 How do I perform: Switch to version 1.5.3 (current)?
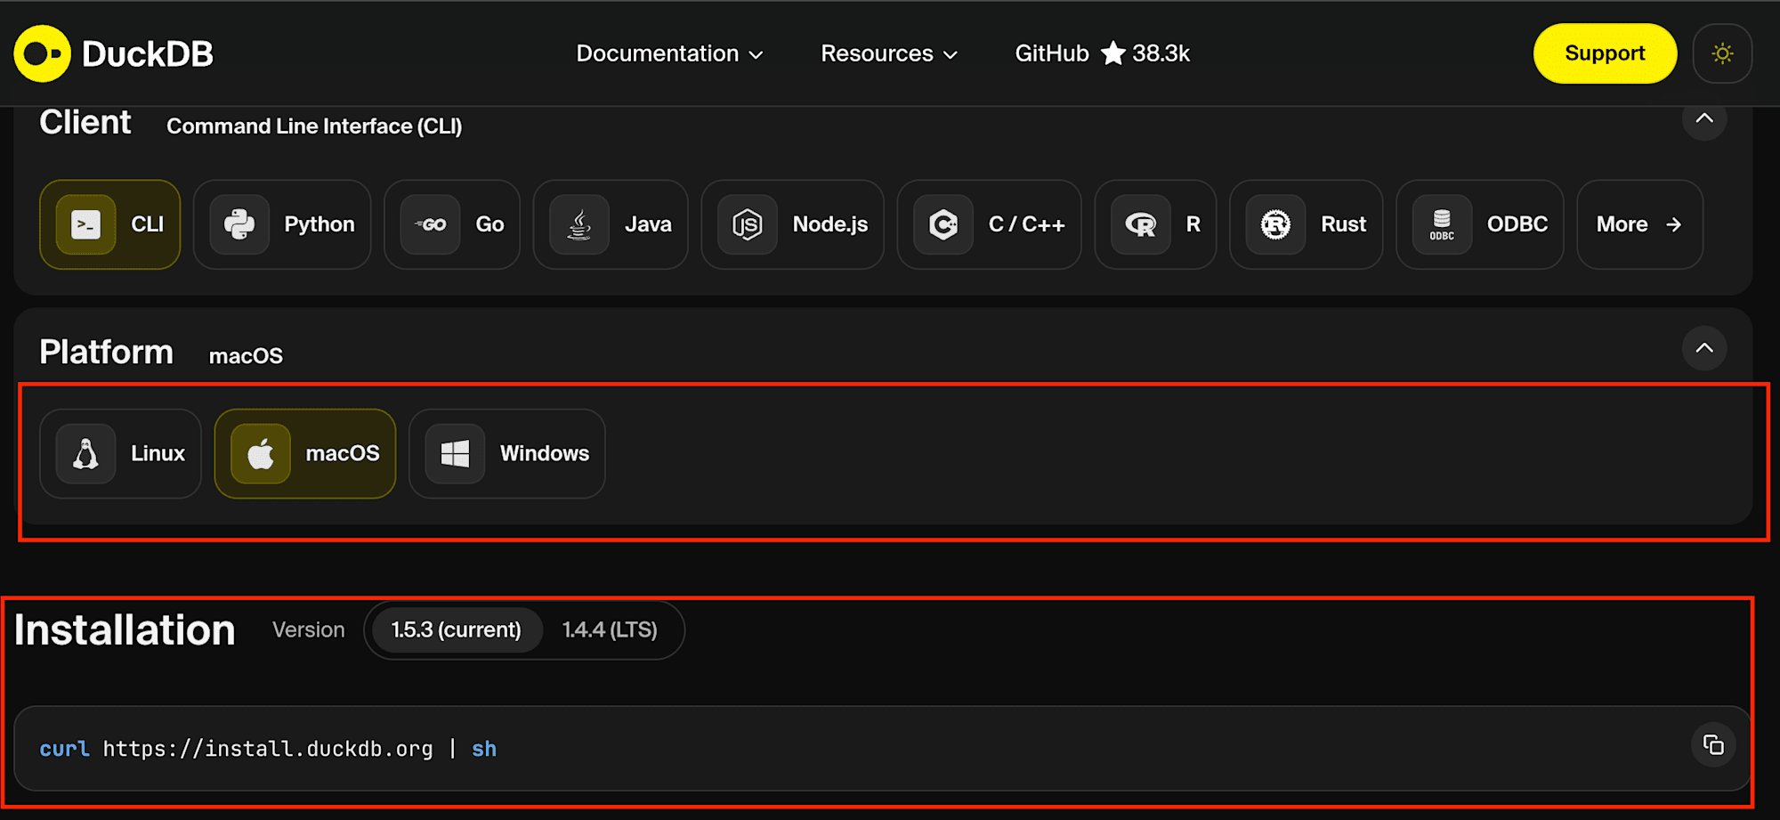[457, 630]
